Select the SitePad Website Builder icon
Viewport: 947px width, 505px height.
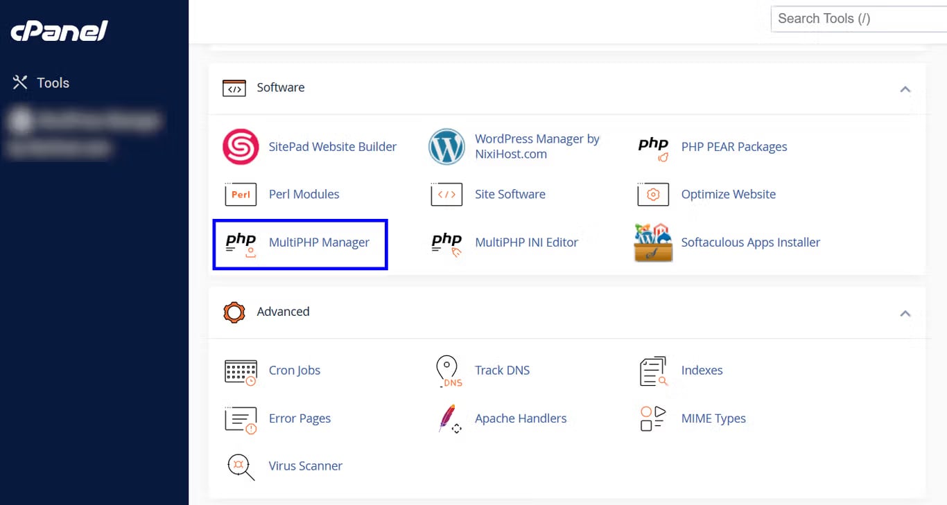[x=241, y=146]
